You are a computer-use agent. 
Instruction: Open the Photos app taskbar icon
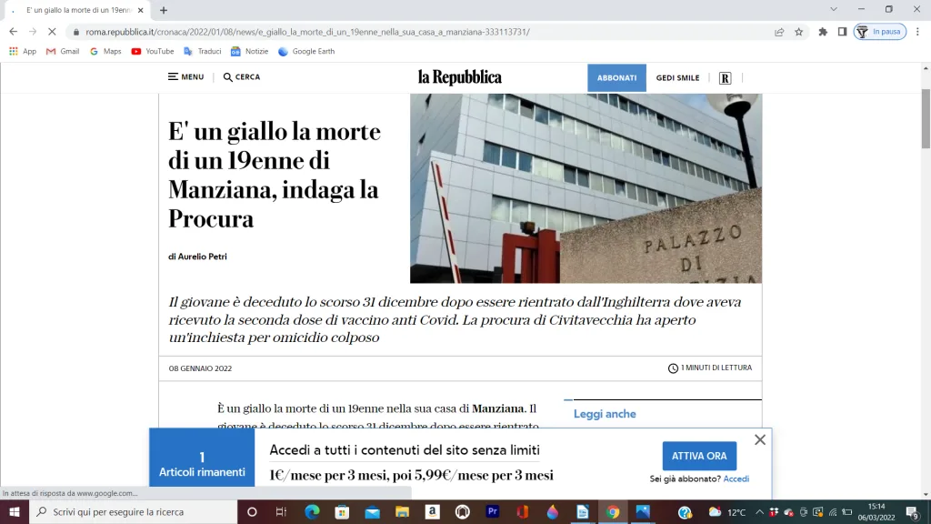(x=643, y=511)
